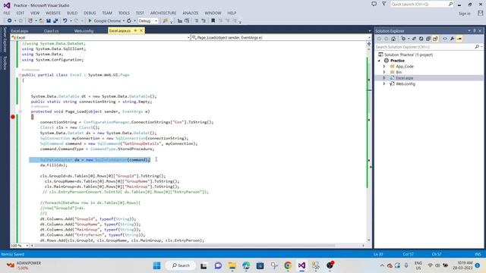Open the WINDOW menu

[213, 13]
